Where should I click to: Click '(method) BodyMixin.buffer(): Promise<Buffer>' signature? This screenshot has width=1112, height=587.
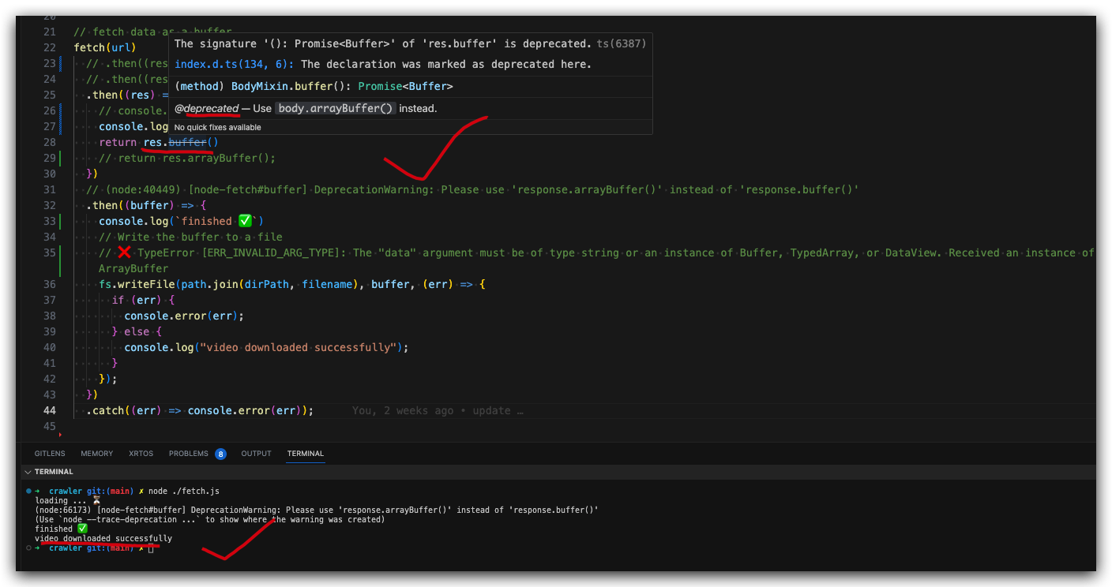pyautogui.click(x=314, y=86)
